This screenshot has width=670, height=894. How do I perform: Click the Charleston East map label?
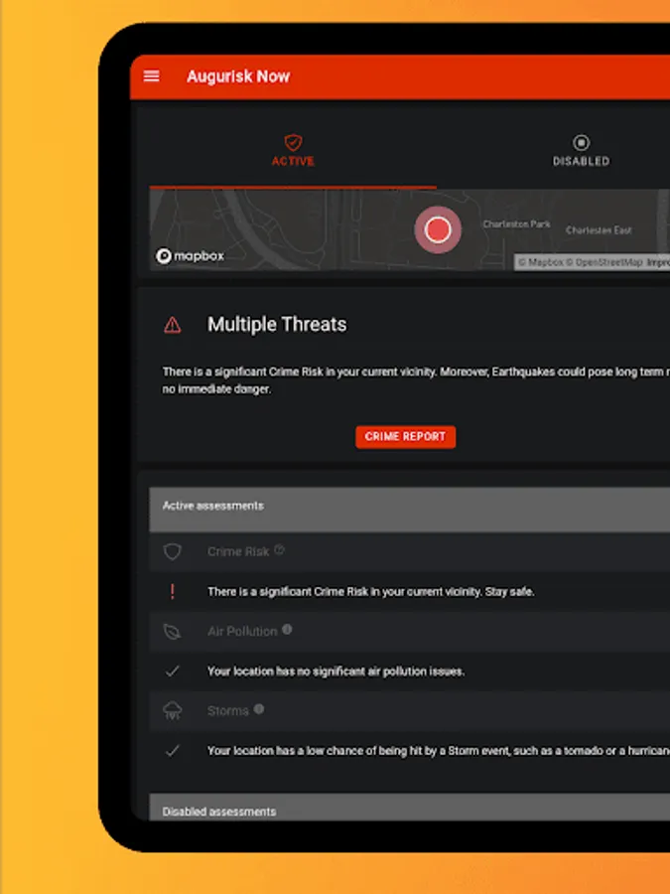point(599,230)
